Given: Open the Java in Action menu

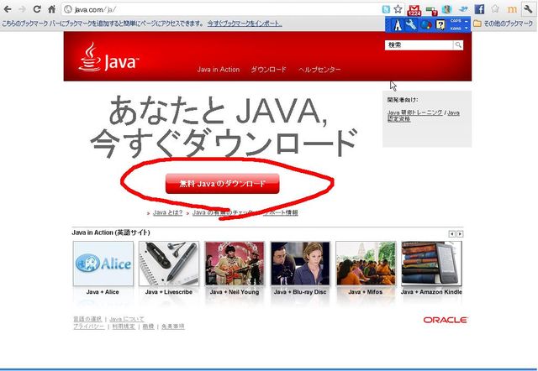Looking at the screenshot, I should click(219, 69).
